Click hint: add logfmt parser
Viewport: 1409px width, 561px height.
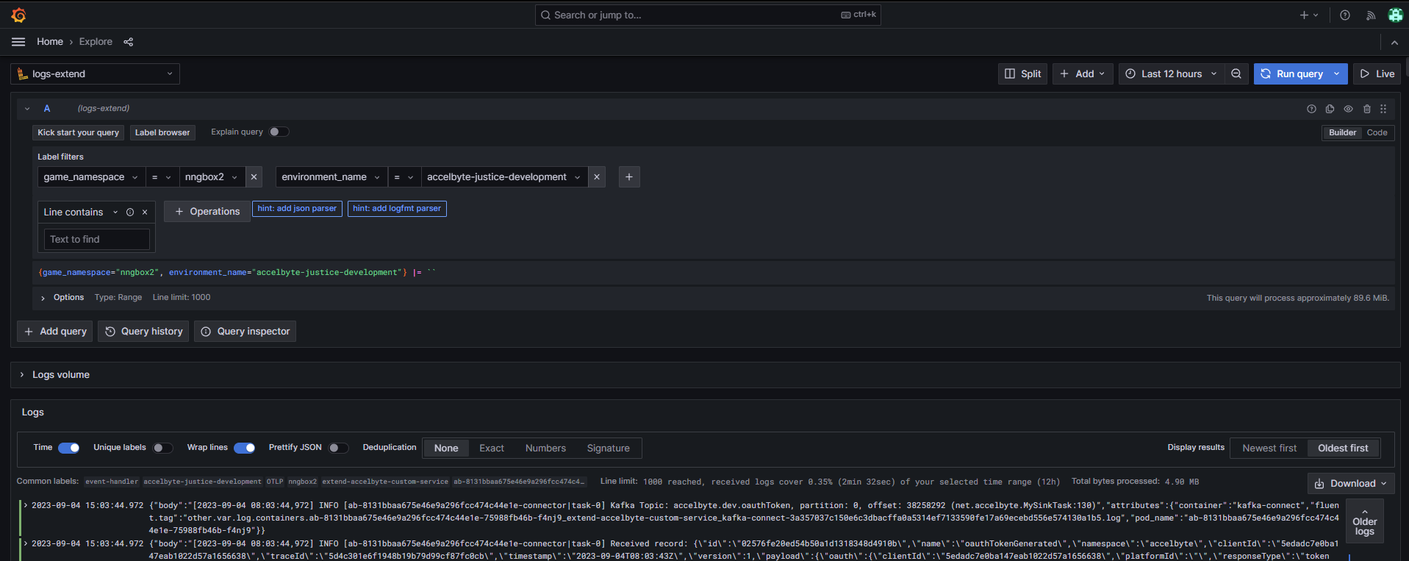[397, 209]
